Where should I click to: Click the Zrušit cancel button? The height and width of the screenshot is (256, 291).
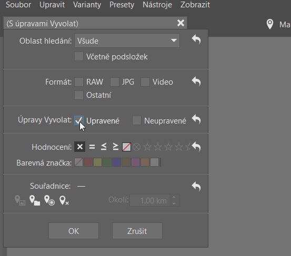137,231
